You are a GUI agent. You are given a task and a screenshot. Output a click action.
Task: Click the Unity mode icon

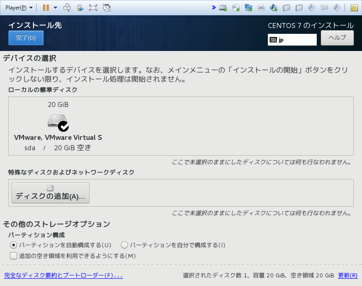pyautogui.click(x=107, y=8)
